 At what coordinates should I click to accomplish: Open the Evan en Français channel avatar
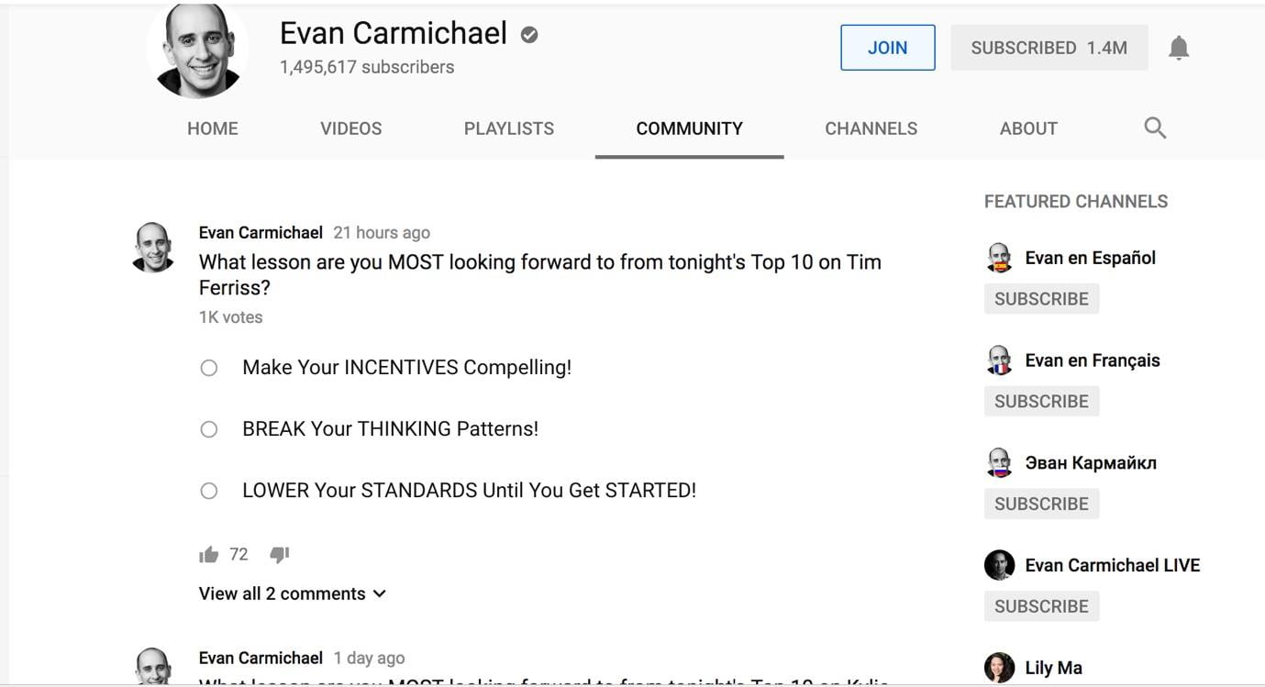pyautogui.click(x=999, y=361)
